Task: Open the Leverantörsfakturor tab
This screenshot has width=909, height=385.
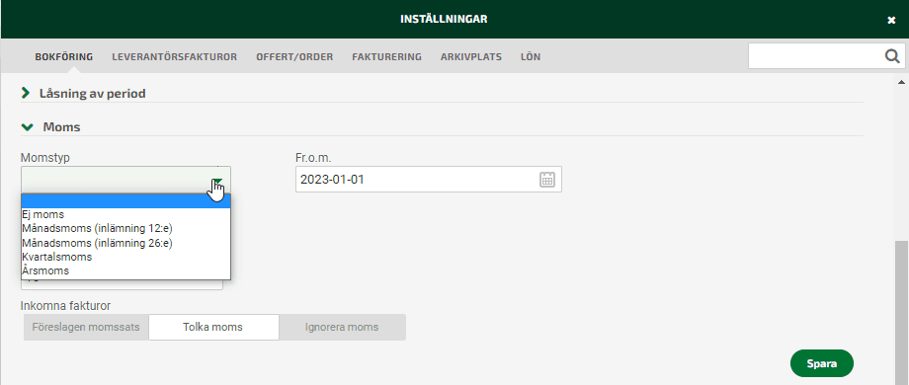Action: 175,56
